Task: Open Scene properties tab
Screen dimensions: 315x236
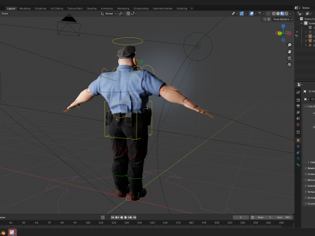Action: coord(298,118)
